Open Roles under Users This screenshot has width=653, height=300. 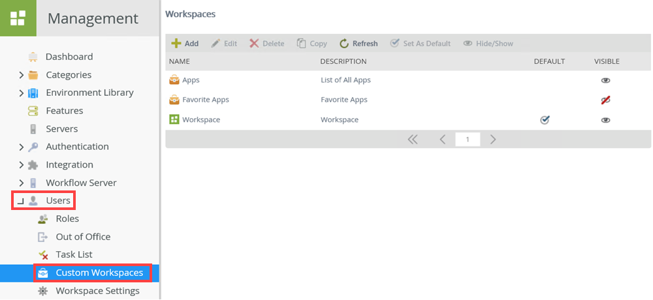(67, 219)
